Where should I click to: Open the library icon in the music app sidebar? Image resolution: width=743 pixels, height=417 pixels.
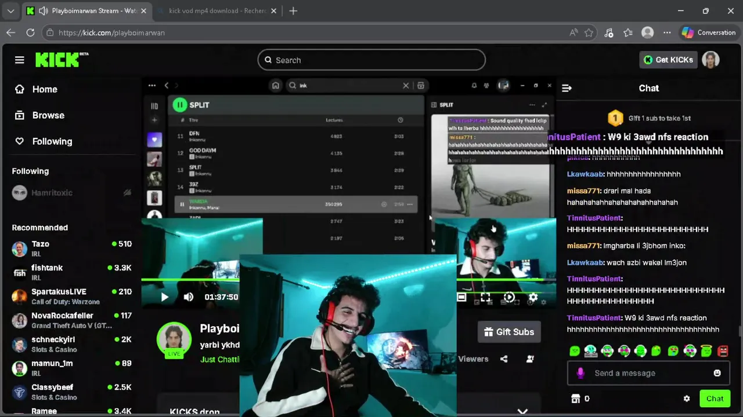pyautogui.click(x=154, y=106)
